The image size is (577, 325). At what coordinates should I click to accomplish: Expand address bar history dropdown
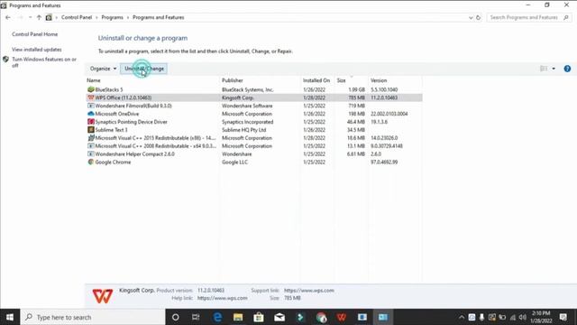471,17
